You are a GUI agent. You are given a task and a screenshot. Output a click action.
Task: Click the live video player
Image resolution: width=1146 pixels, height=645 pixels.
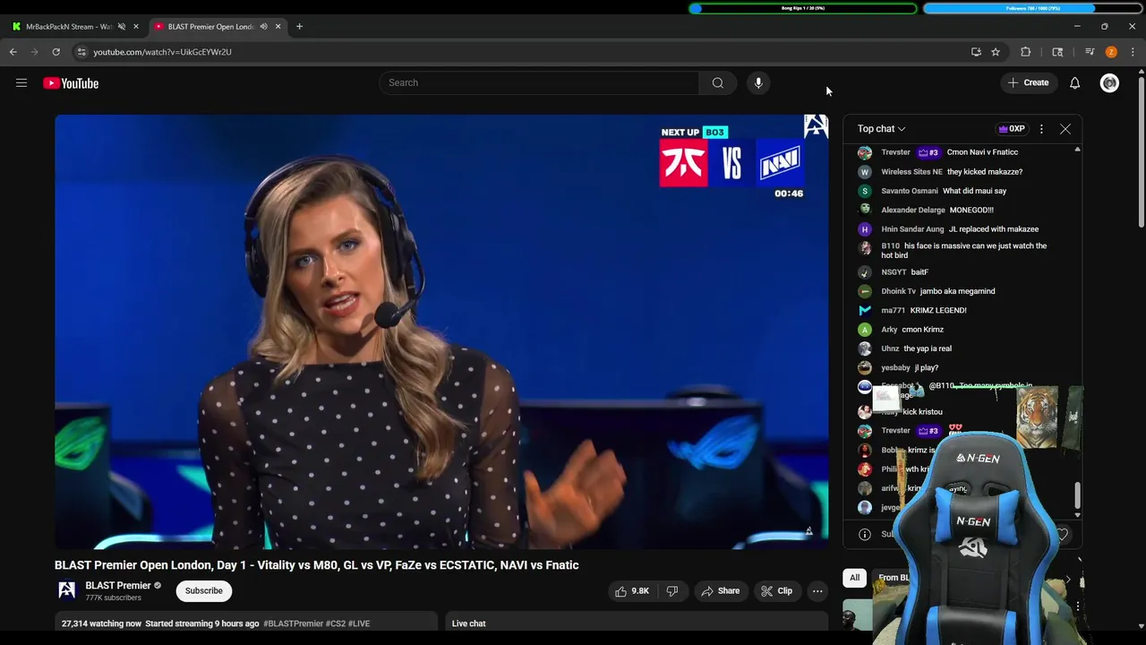pyautogui.click(x=441, y=331)
